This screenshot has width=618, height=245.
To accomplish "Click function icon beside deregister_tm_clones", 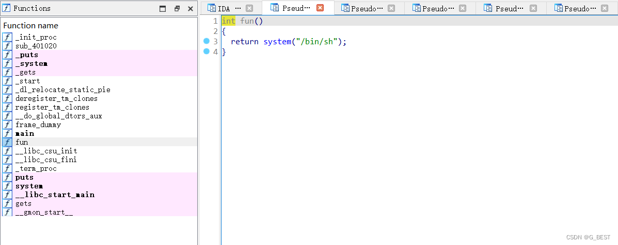I will click(7, 98).
